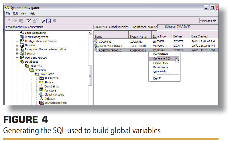This screenshot has height=141, width=228.
Task: Choose Delete... from the context menu
Action: tap(159, 78)
